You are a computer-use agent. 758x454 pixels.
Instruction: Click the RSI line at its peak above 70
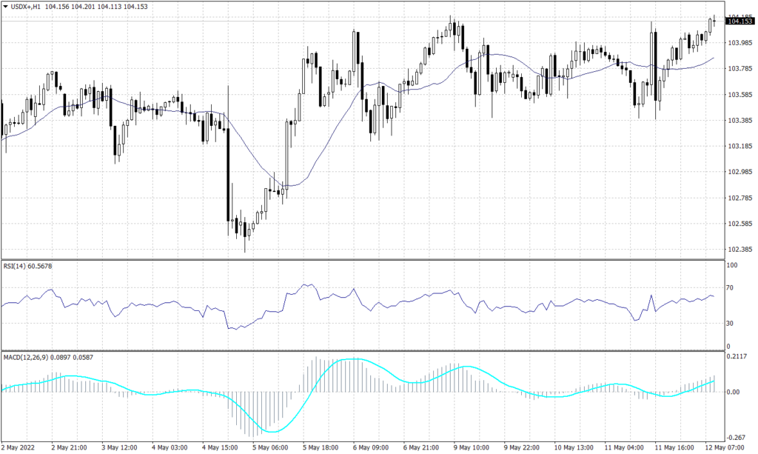pyautogui.click(x=303, y=283)
